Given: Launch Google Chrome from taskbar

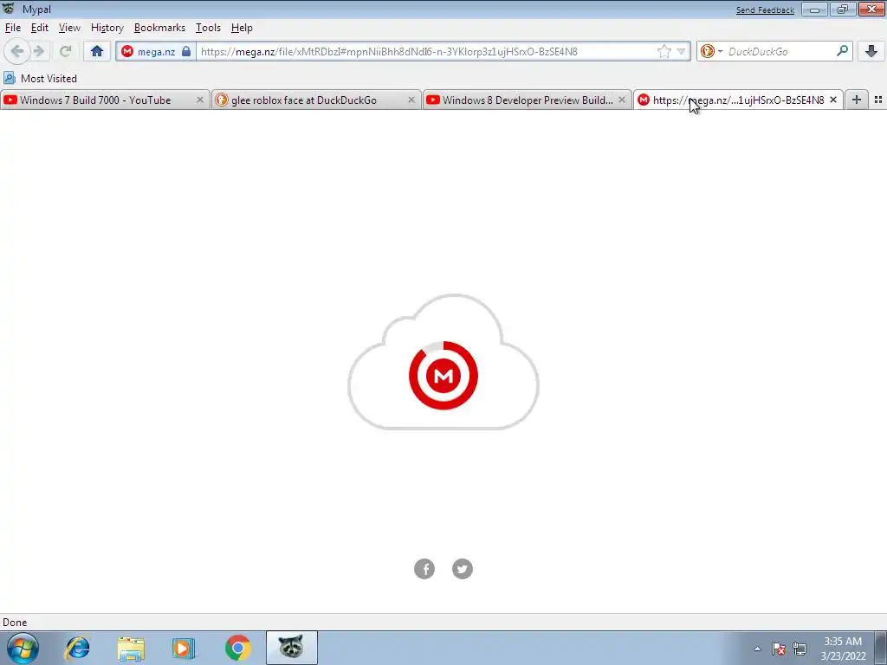Looking at the screenshot, I should [237, 648].
